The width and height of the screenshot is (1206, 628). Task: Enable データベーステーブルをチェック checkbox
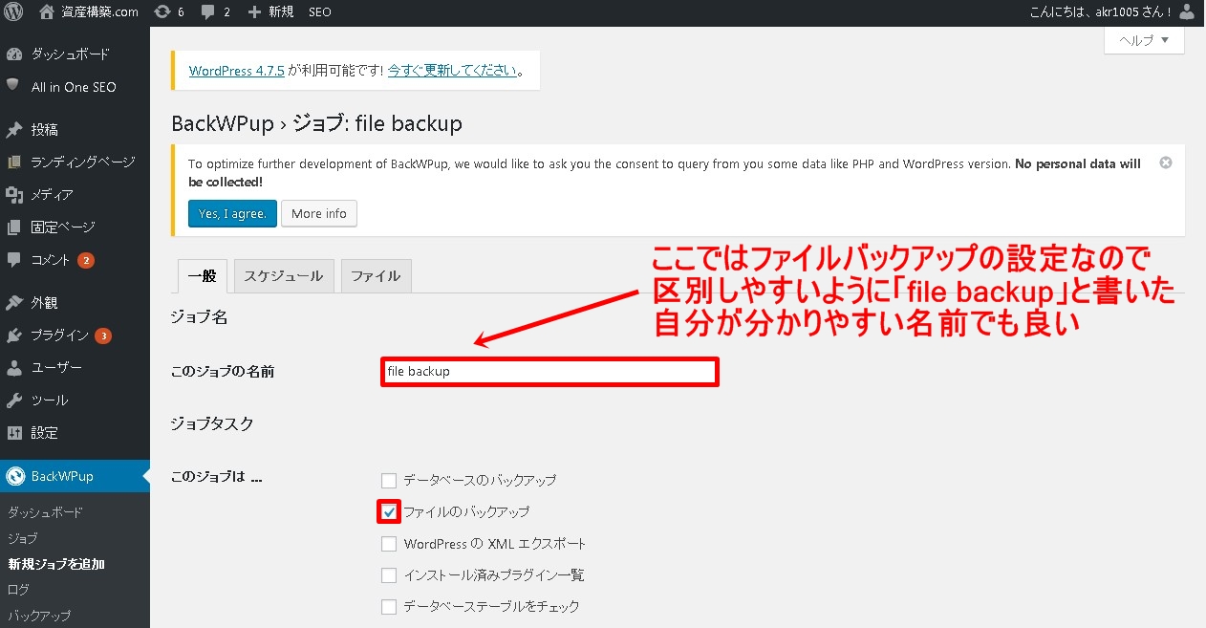tap(389, 606)
